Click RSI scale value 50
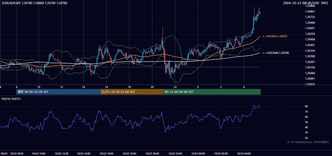332x156 pixels. [307, 122]
